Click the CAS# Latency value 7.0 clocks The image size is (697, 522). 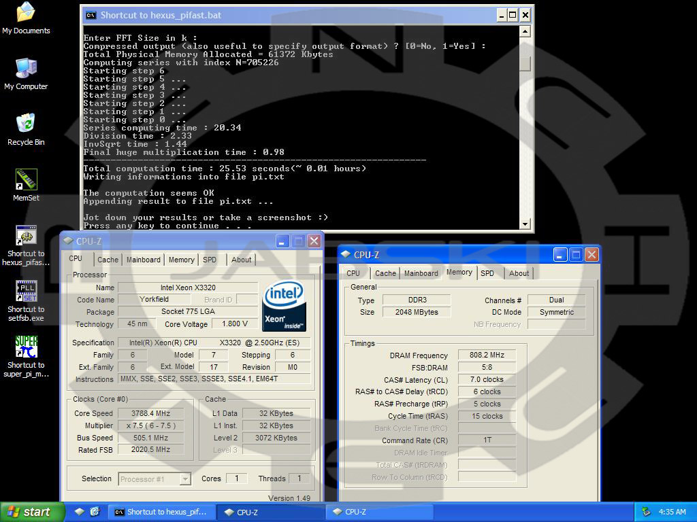coord(487,379)
